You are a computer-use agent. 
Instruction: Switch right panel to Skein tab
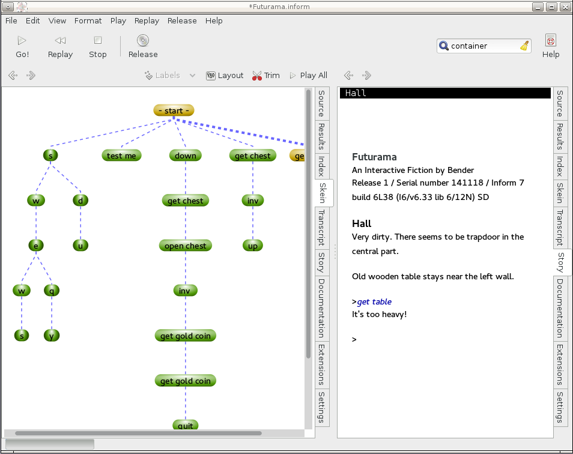click(560, 193)
